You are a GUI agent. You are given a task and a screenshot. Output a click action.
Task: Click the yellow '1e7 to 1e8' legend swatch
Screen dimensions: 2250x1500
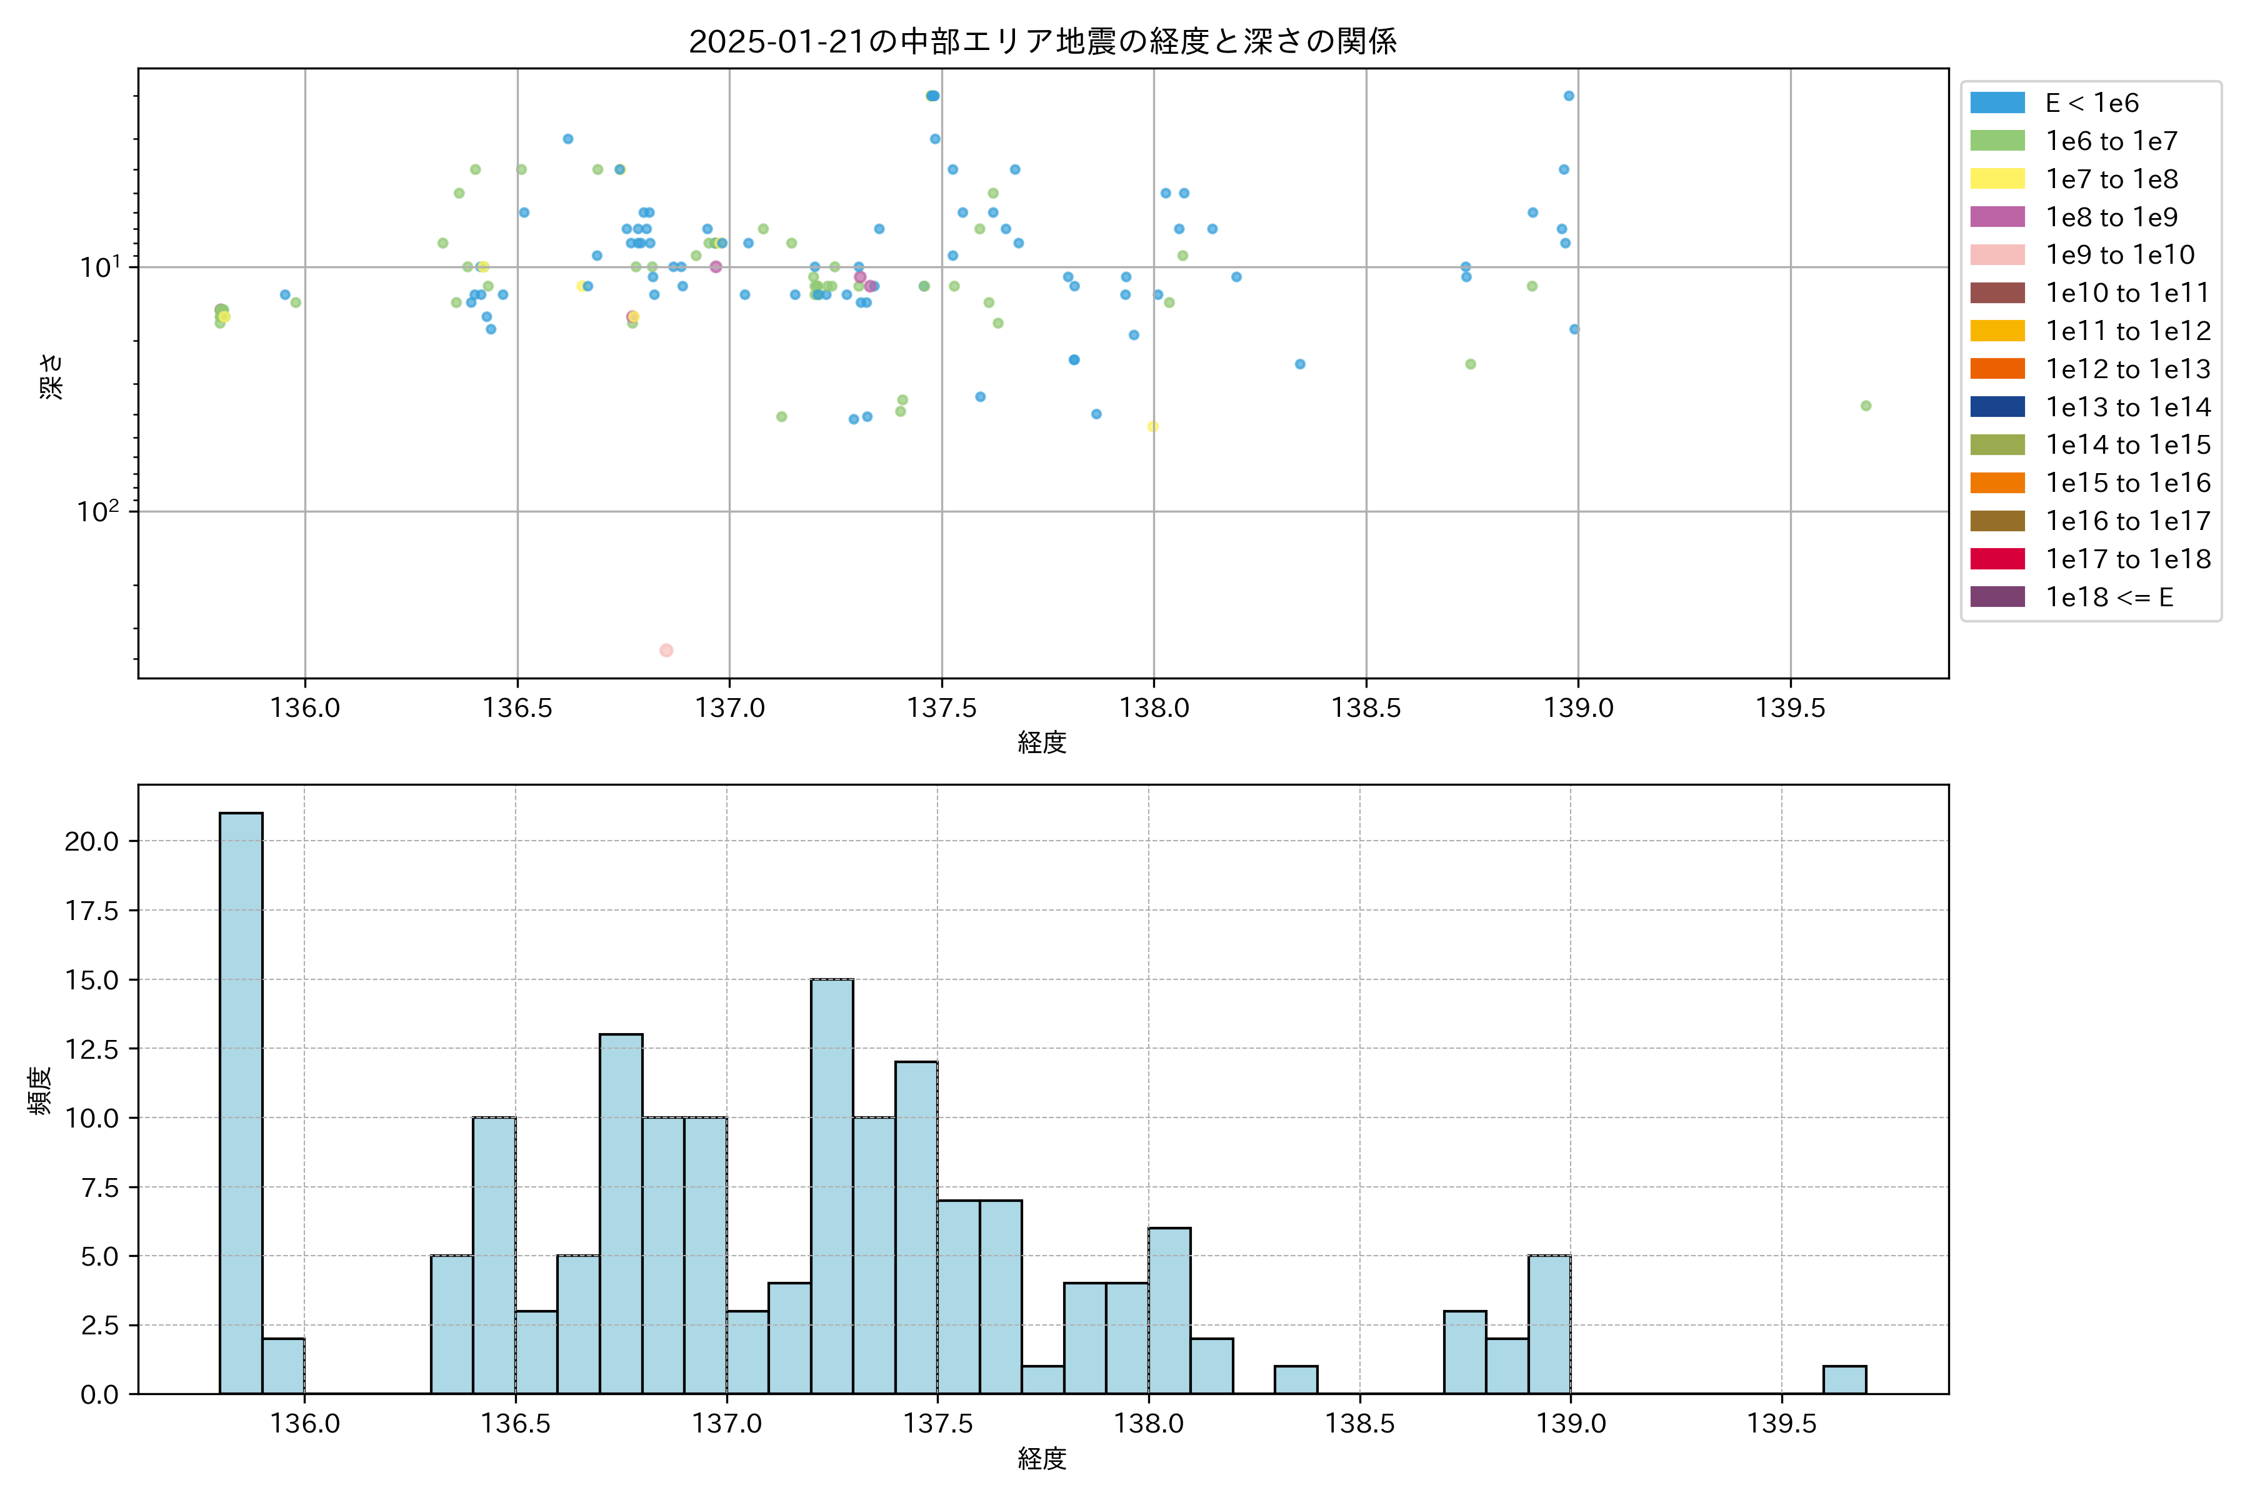(1996, 179)
